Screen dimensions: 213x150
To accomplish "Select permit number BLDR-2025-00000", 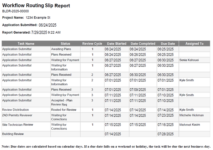I will [16, 11].
